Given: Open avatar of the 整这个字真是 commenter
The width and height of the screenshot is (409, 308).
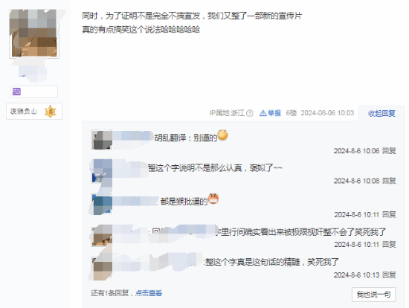Looking at the screenshot, I should 102,267.
